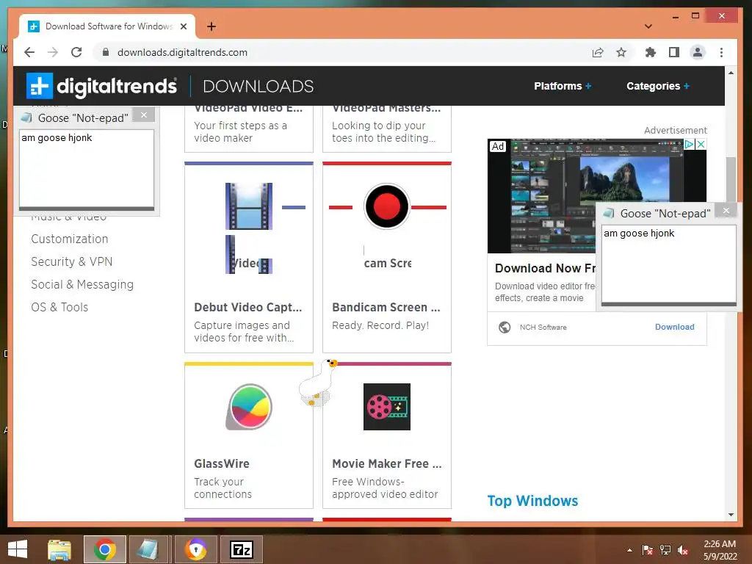Expand the Categories menu
The width and height of the screenshot is (752, 564).
[x=657, y=86]
